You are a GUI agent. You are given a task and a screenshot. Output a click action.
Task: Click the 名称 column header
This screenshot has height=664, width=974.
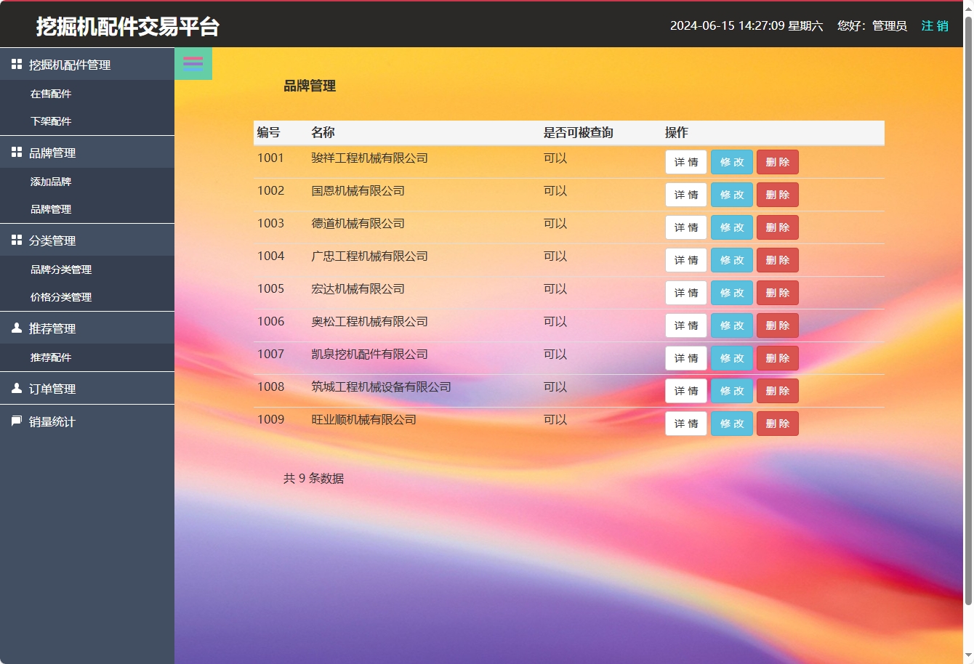pos(321,132)
